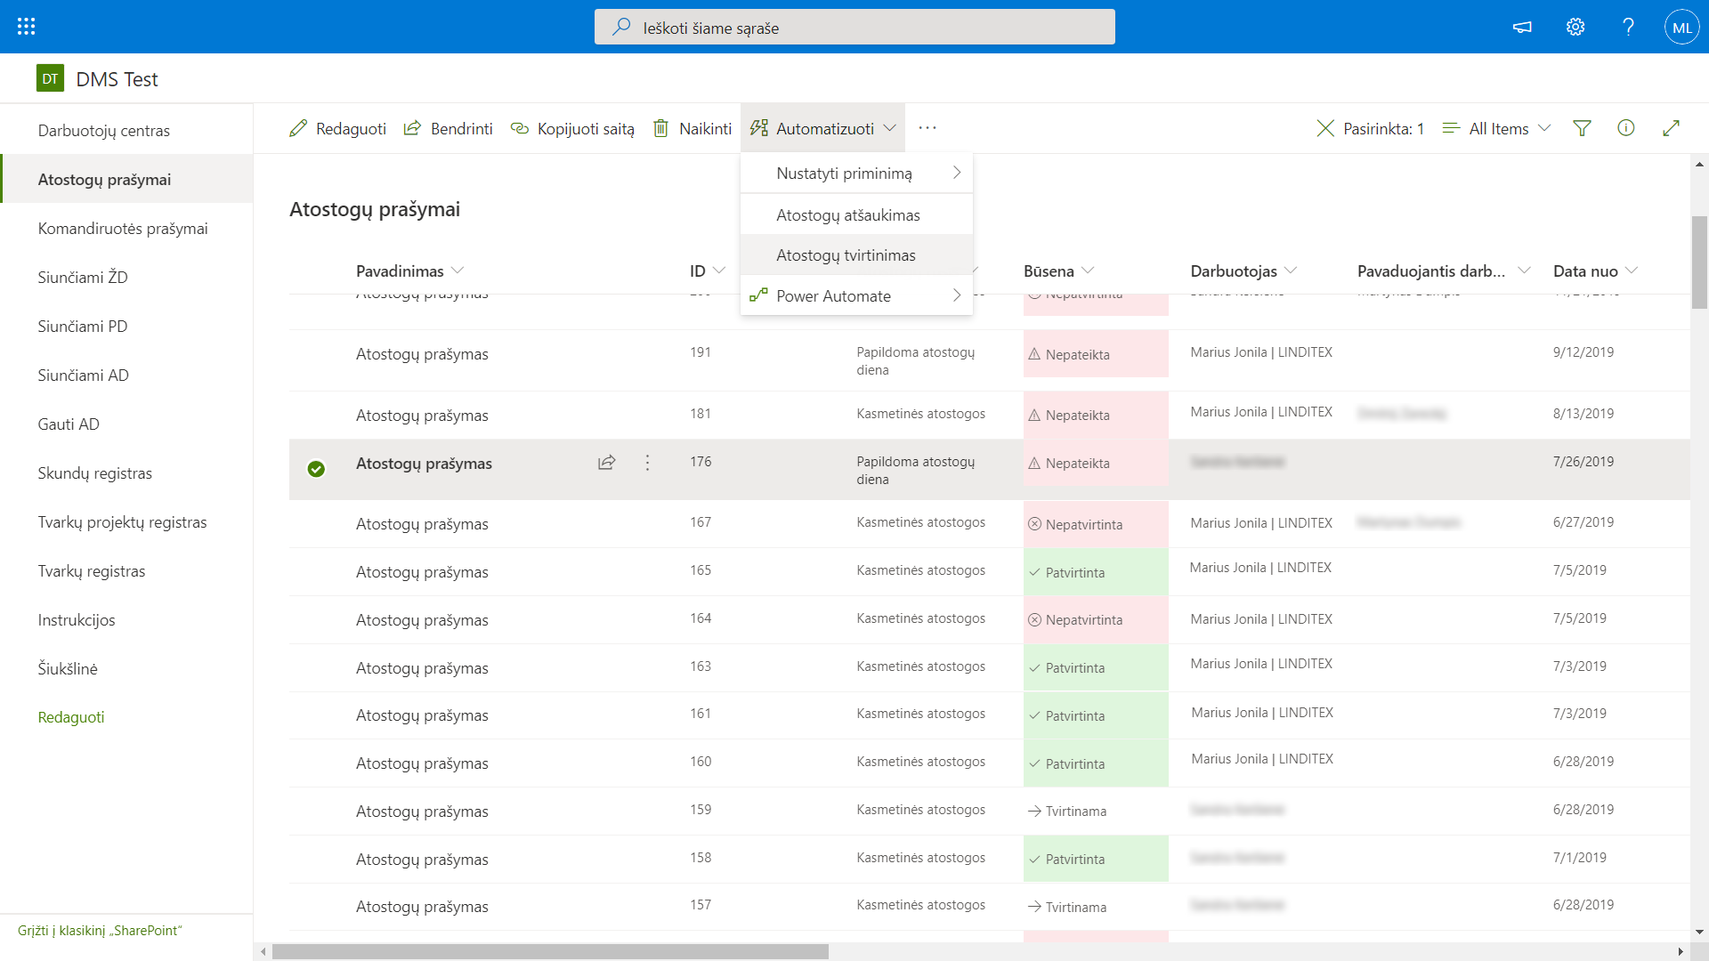Click the DT site logo tile

tap(50, 78)
